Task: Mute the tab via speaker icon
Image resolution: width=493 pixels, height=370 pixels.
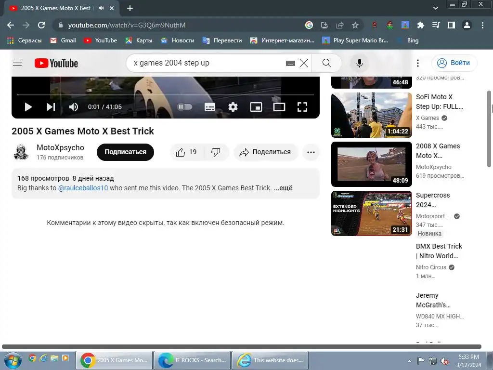Action: pyautogui.click(x=101, y=8)
